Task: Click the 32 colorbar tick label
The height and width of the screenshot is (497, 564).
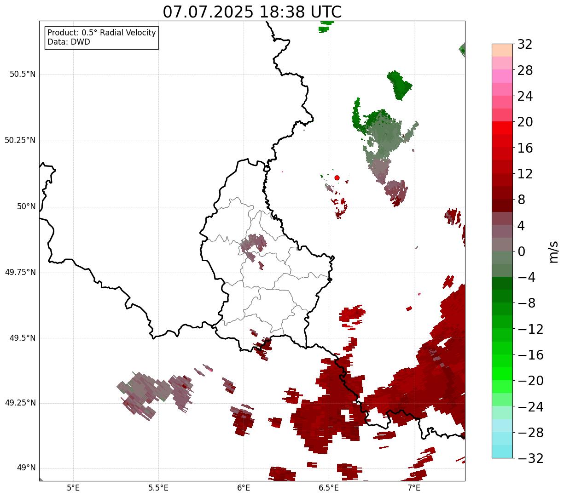Action: point(525,44)
